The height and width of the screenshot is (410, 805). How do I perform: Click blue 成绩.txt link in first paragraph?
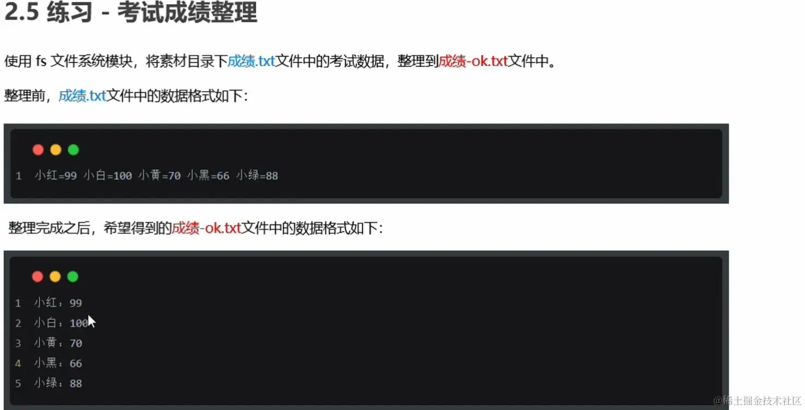[x=251, y=61]
